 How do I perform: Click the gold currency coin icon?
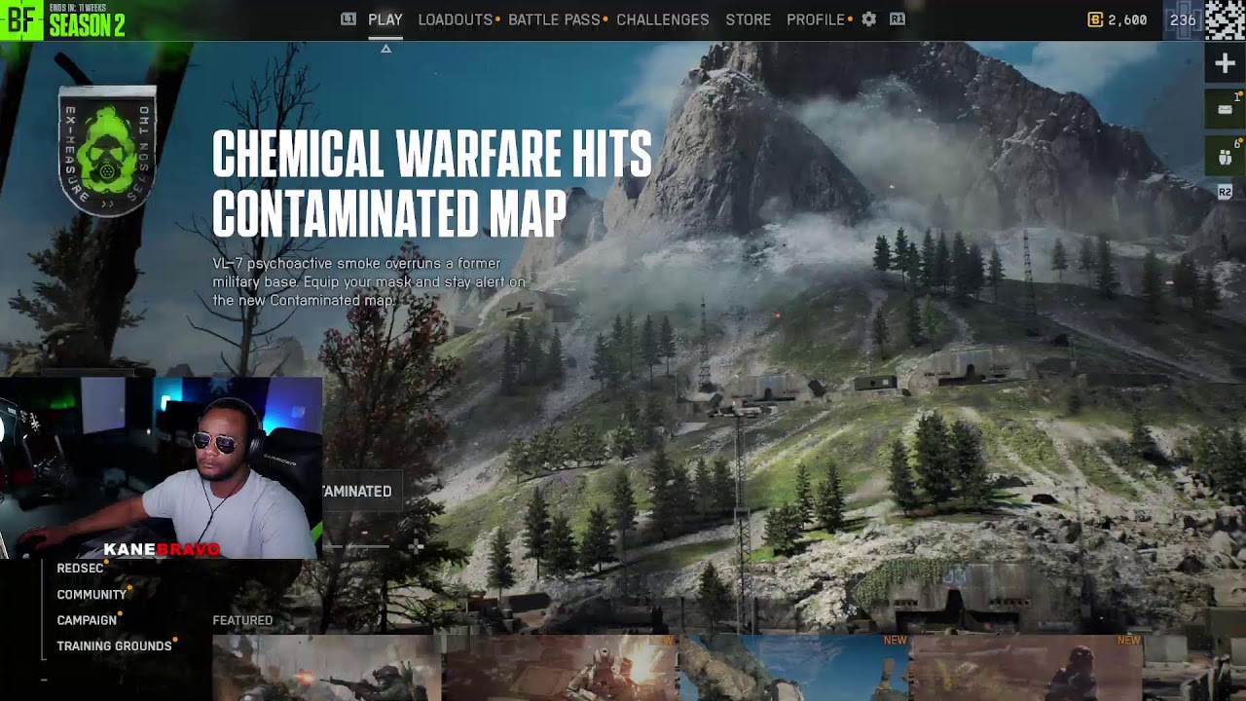pos(1095,19)
